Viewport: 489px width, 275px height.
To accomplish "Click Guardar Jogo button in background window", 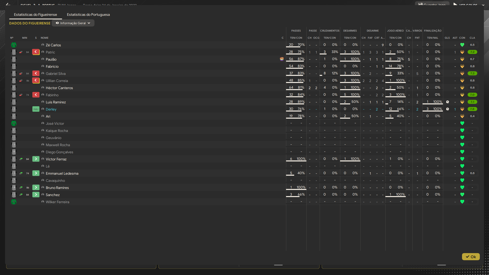I will pos(432,4).
